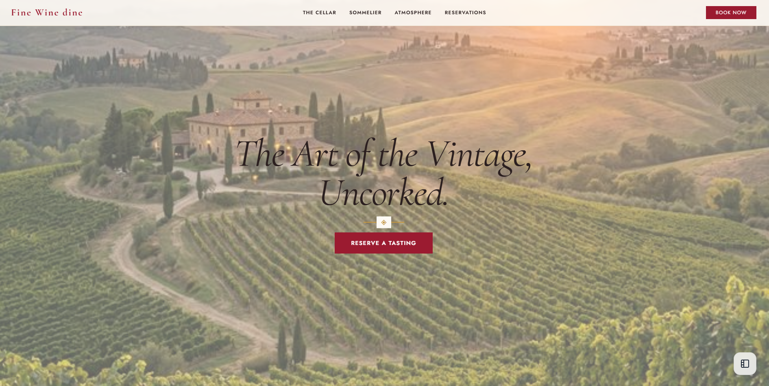Click the word Wine in the logo
The width and height of the screenshot is (769, 386).
point(47,13)
